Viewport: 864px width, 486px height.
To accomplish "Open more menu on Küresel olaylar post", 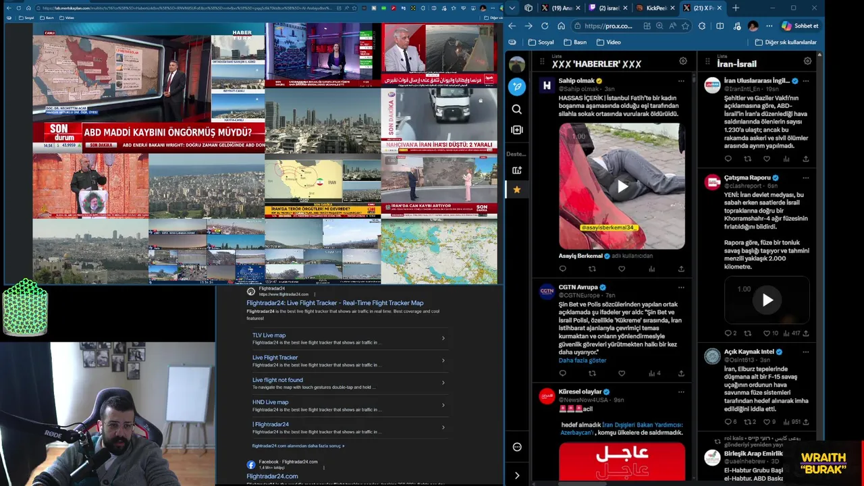I will tap(681, 392).
